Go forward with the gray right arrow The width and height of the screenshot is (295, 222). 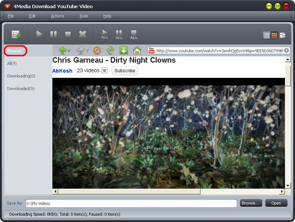[x=81, y=50]
